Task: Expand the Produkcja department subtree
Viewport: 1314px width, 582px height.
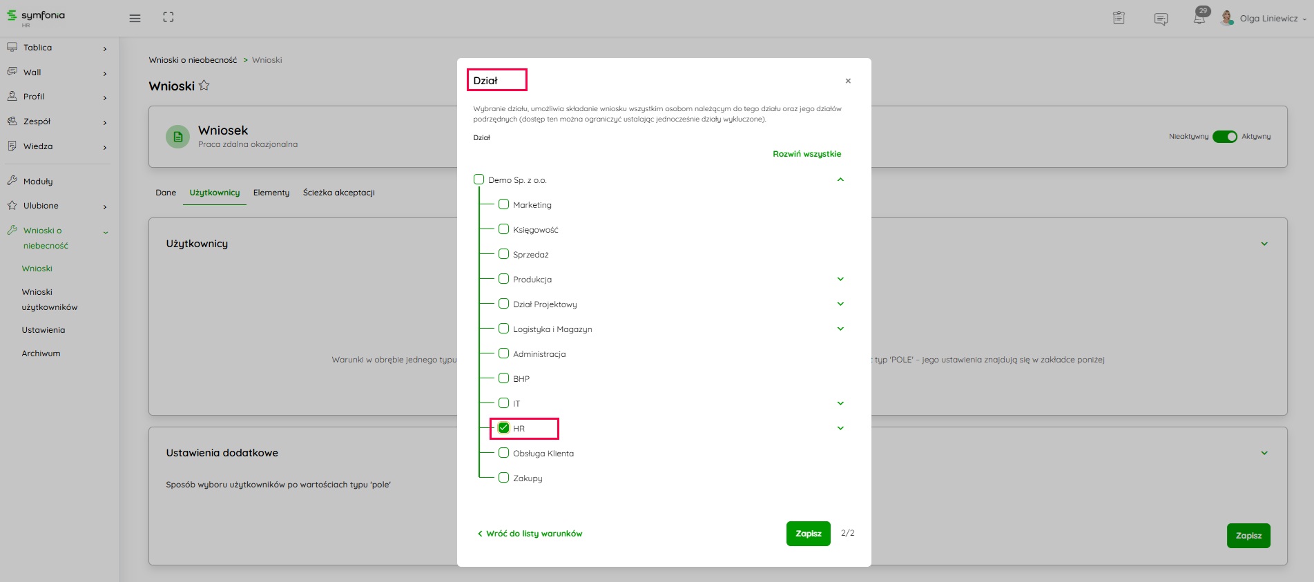Action: pos(840,279)
